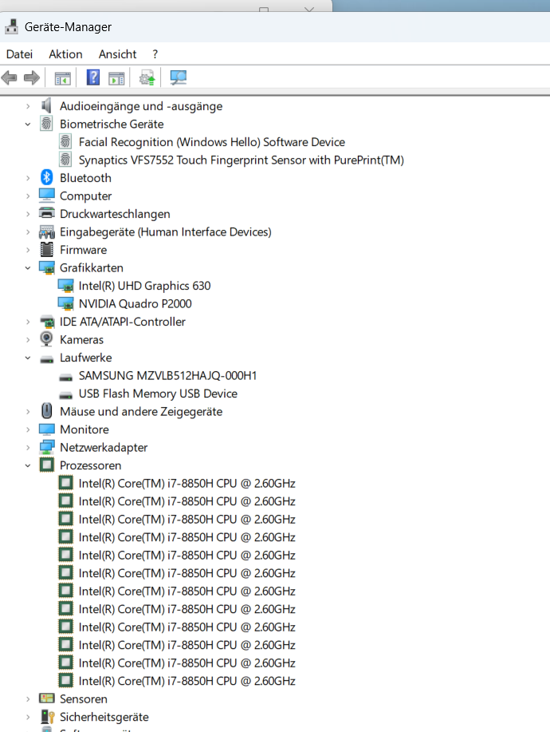Screen dimensions: 550x732
Task: Expand the Bluetooth node
Action: (28, 178)
